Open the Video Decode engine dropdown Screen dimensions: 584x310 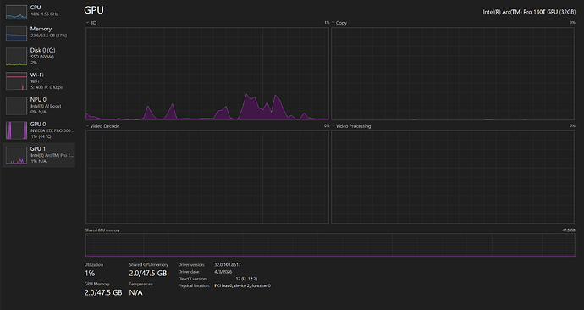[x=102, y=126]
